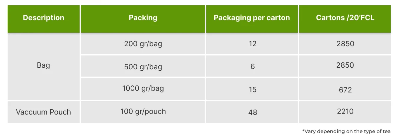This screenshot has height=137, width=398.
Task: Click the 100 gr/pouch packing cell
Action: point(143,112)
